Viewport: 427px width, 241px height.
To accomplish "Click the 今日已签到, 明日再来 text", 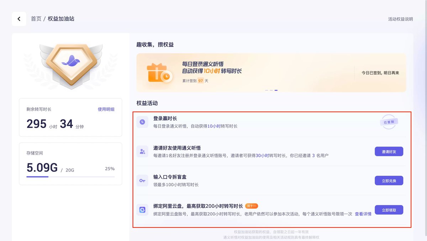I will click(380, 73).
